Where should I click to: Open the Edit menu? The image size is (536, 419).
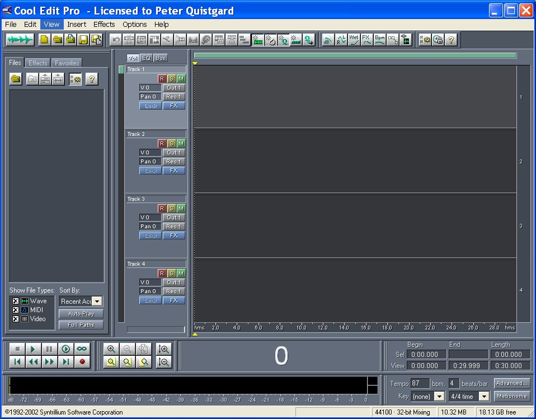click(30, 24)
